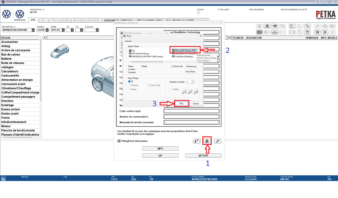Select the HP Smart Printing printer
This screenshot has height=198, width=338.
pyautogui.click(x=139, y=54)
